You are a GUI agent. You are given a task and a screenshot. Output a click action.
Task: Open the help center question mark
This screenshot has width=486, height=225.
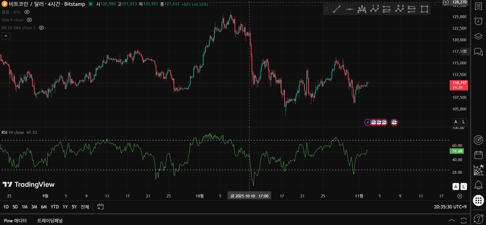point(478,219)
